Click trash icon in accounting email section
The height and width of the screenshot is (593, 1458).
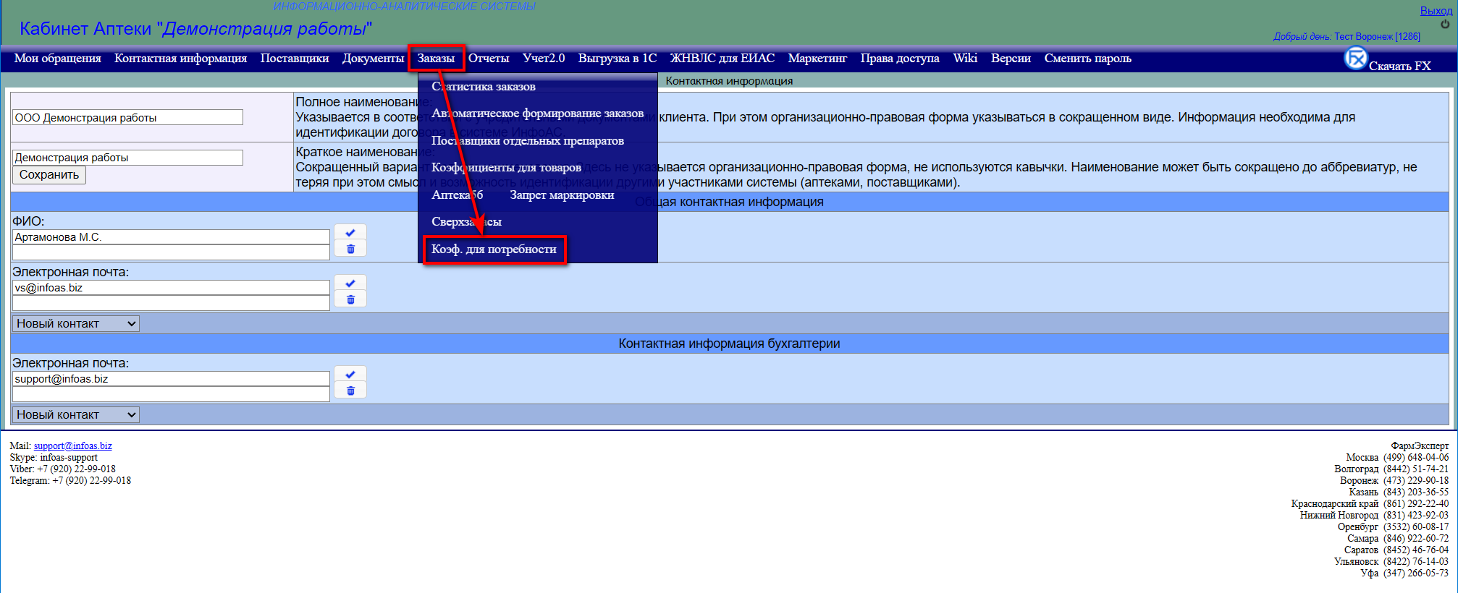350,391
